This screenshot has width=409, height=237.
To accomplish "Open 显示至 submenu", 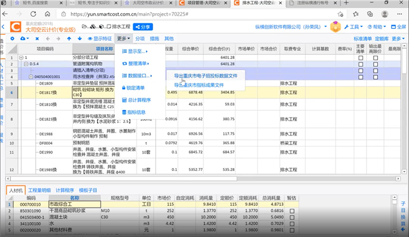I will click(135, 51).
